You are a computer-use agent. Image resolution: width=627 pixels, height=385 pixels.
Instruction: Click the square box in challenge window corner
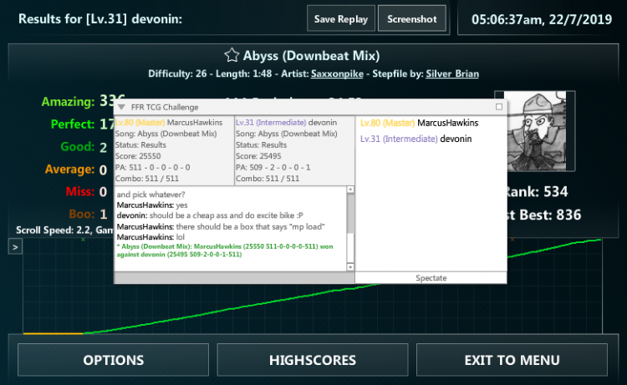click(x=499, y=107)
